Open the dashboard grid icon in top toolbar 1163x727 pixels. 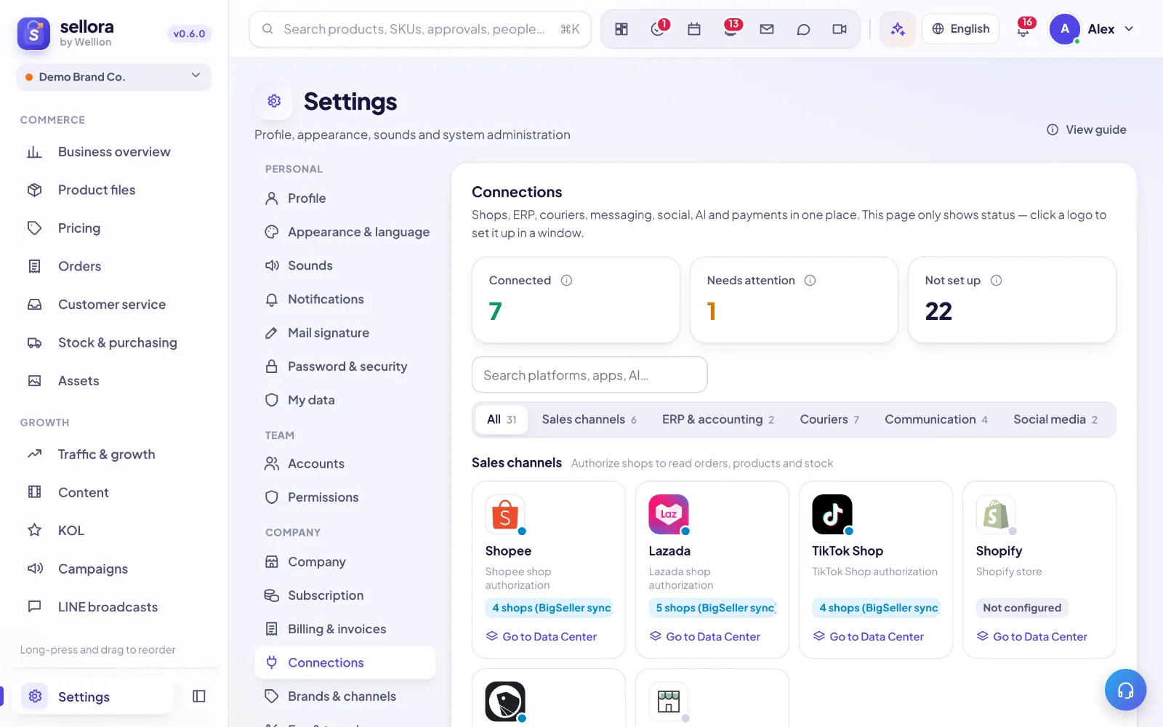click(x=621, y=29)
